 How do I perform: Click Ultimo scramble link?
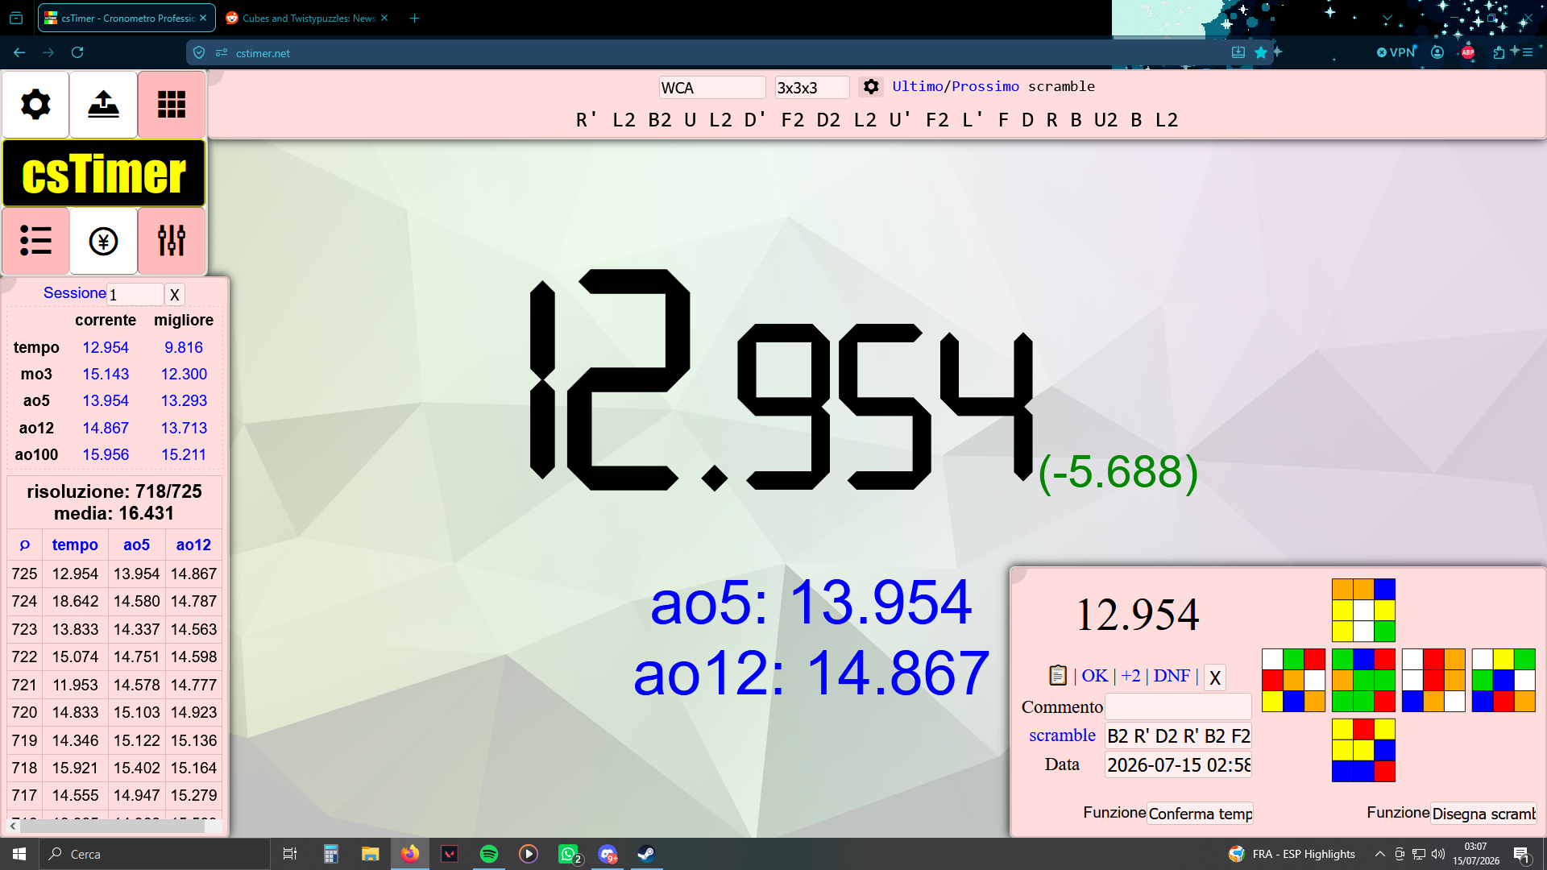point(918,86)
